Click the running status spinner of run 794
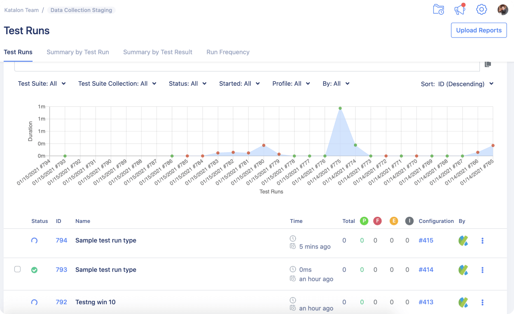The image size is (514, 314). [34, 241]
